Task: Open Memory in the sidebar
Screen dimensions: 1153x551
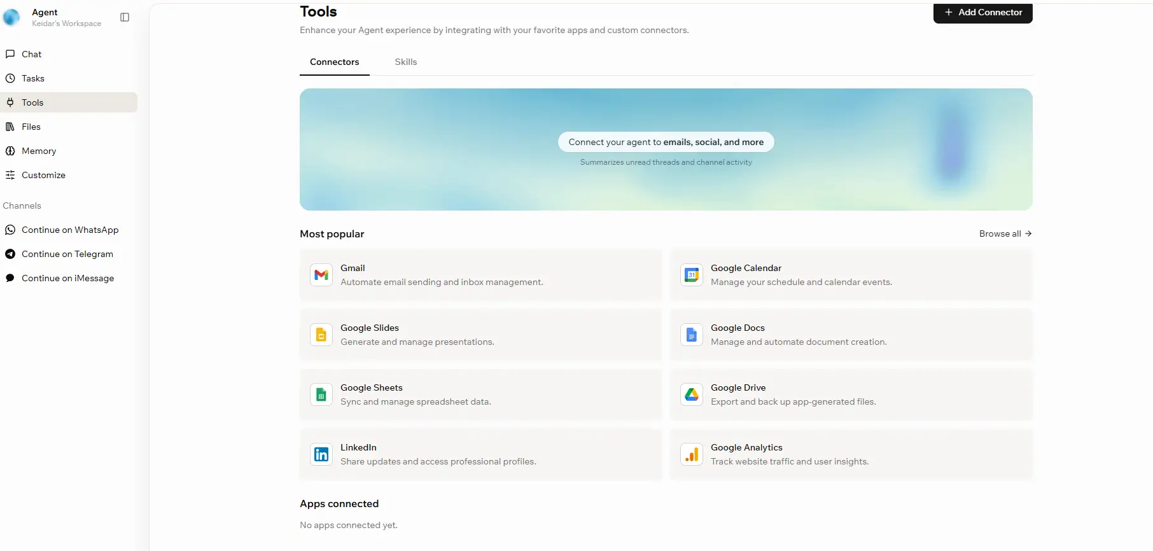Action: click(x=69, y=151)
